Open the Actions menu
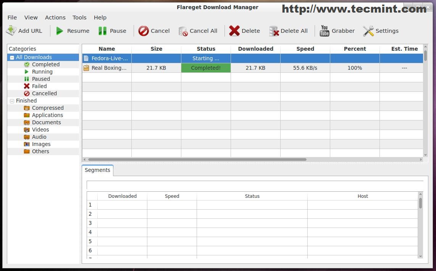 pyautogui.click(x=55, y=18)
